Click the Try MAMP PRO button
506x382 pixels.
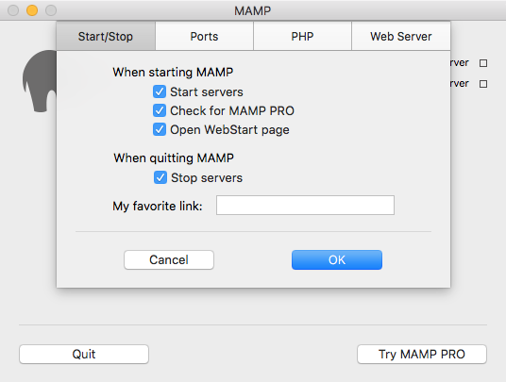tap(422, 355)
